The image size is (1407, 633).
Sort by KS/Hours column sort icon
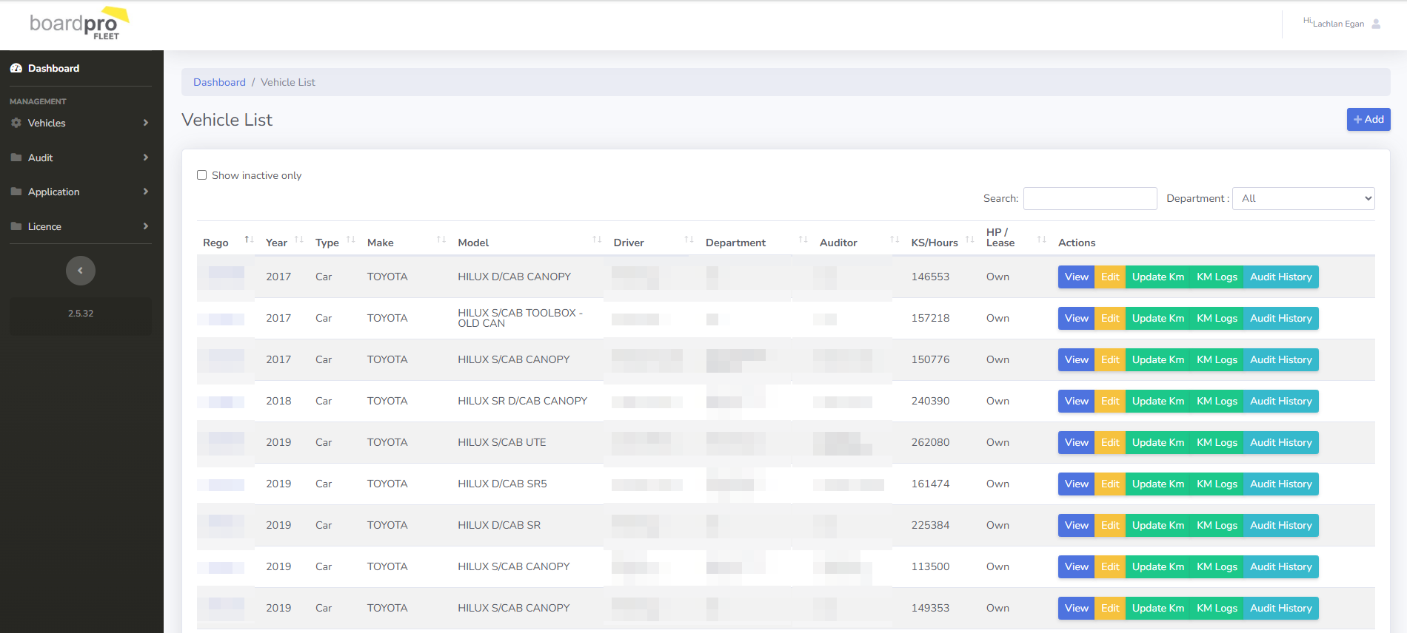[970, 240]
